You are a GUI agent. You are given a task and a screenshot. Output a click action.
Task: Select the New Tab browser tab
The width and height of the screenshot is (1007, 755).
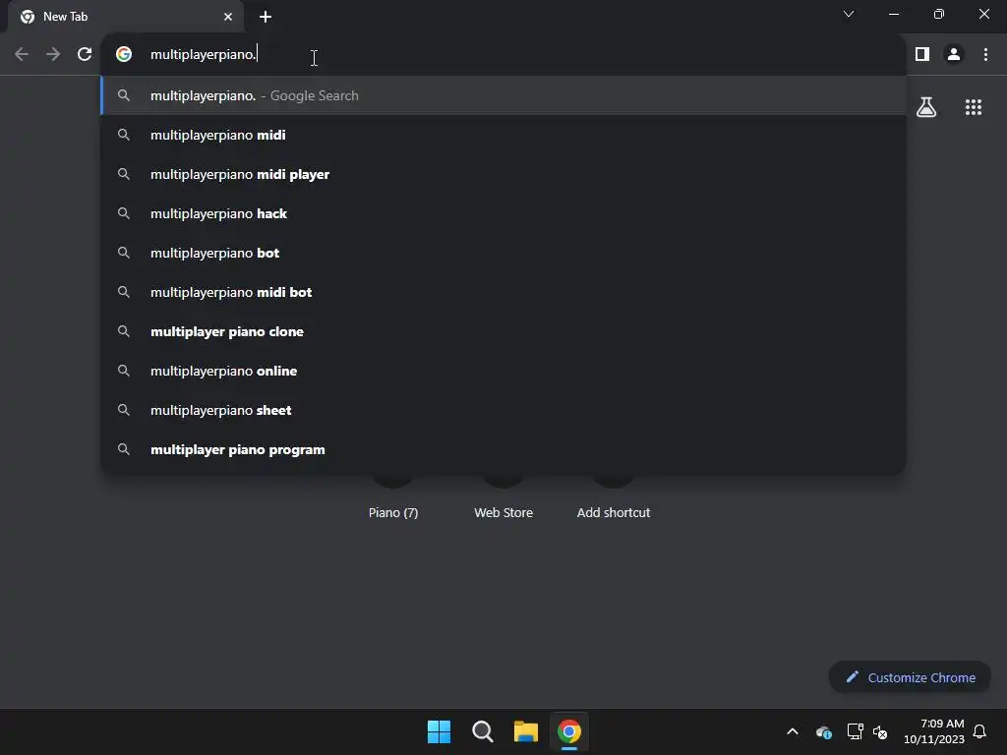click(x=125, y=17)
